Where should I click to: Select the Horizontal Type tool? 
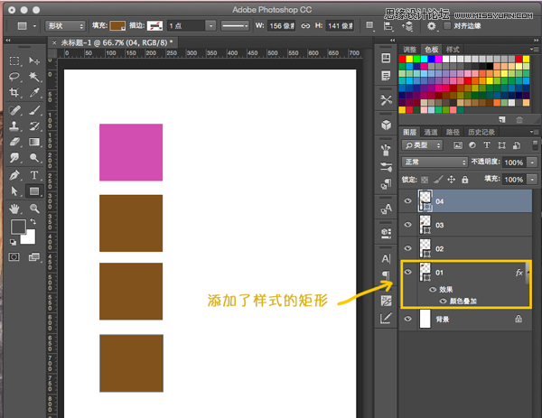[x=34, y=175]
